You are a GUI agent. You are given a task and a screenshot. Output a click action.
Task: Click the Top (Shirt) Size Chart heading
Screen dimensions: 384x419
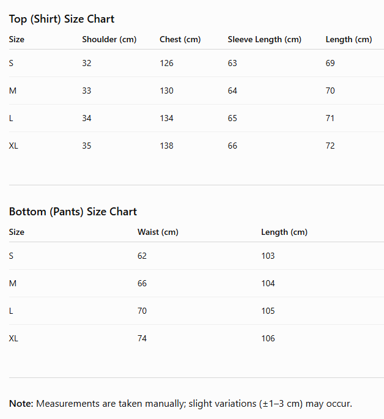[62, 19]
